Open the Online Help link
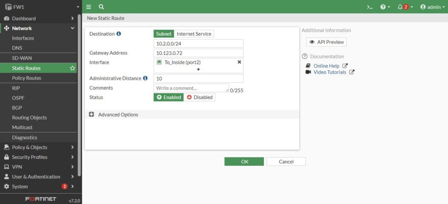Screen dimensions: 448x204 pyautogui.click(x=326, y=66)
